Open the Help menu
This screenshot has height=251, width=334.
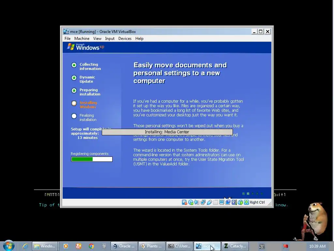point(139,39)
